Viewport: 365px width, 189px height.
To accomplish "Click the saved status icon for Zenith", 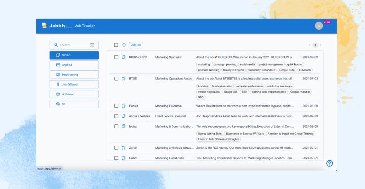I will click(124, 148).
